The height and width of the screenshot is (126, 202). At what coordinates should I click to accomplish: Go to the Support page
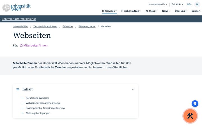[196, 11]
